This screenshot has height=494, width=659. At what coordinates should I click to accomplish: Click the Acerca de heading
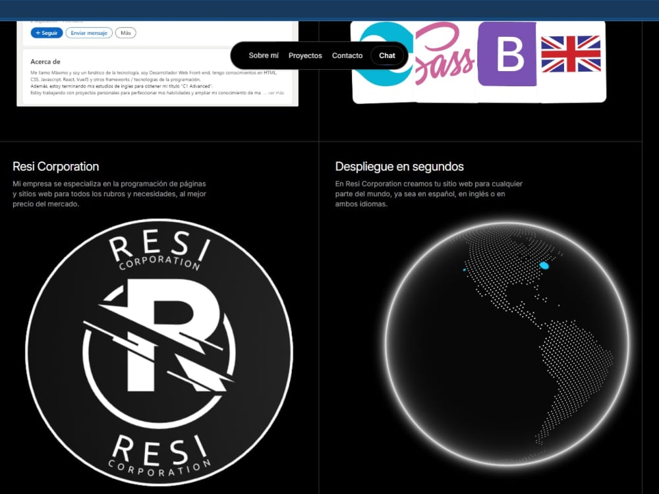click(x=45, y=62)
